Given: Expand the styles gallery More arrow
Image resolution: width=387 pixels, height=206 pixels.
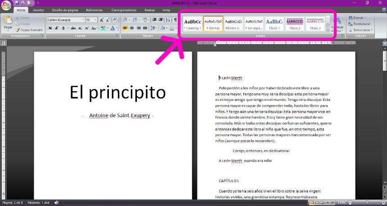Looking at the screenshot, I should (328, 29).
